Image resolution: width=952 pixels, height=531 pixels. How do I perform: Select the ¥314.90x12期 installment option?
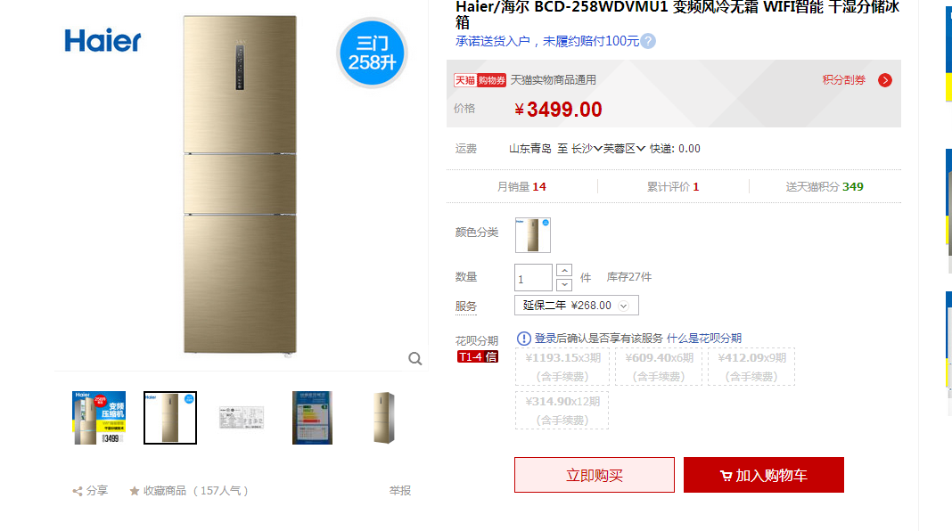(562, 410)
